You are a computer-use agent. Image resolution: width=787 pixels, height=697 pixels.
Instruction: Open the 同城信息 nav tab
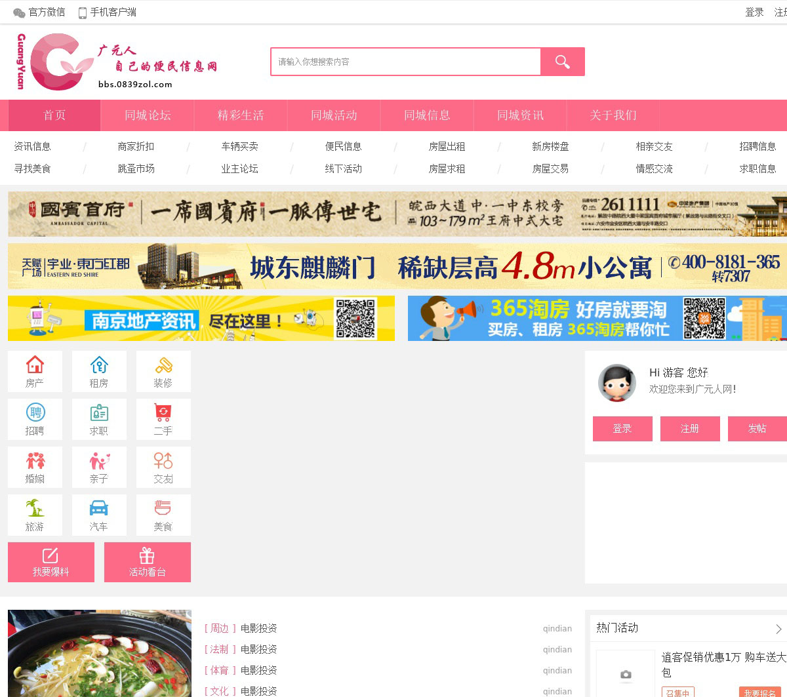click(427, 115)
